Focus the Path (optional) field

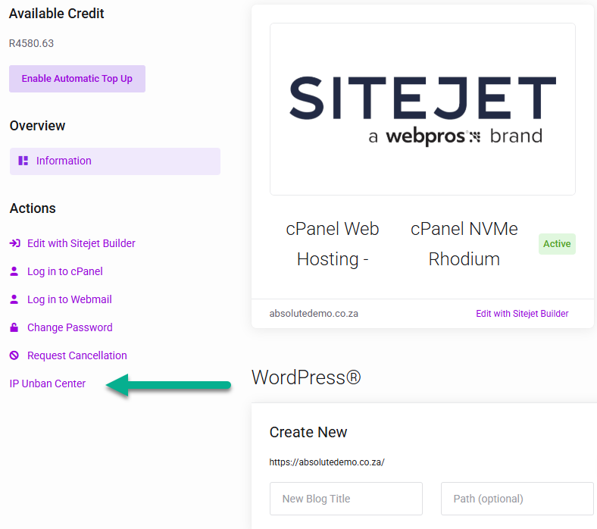[x=517, y=499]
